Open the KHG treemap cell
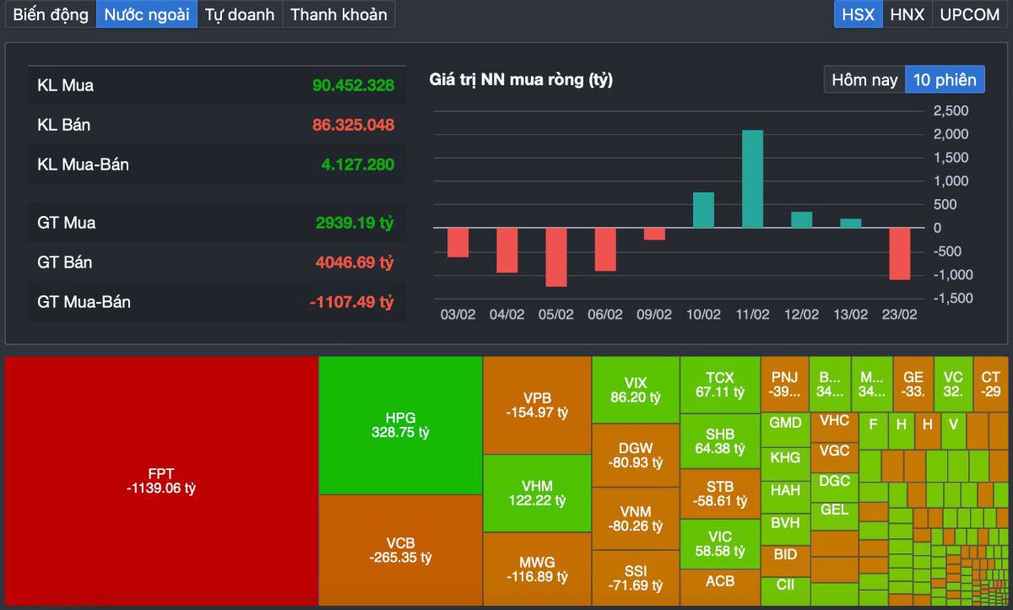Image resolution: width=1013 pixels, height=610 pixels. point(785,463)
